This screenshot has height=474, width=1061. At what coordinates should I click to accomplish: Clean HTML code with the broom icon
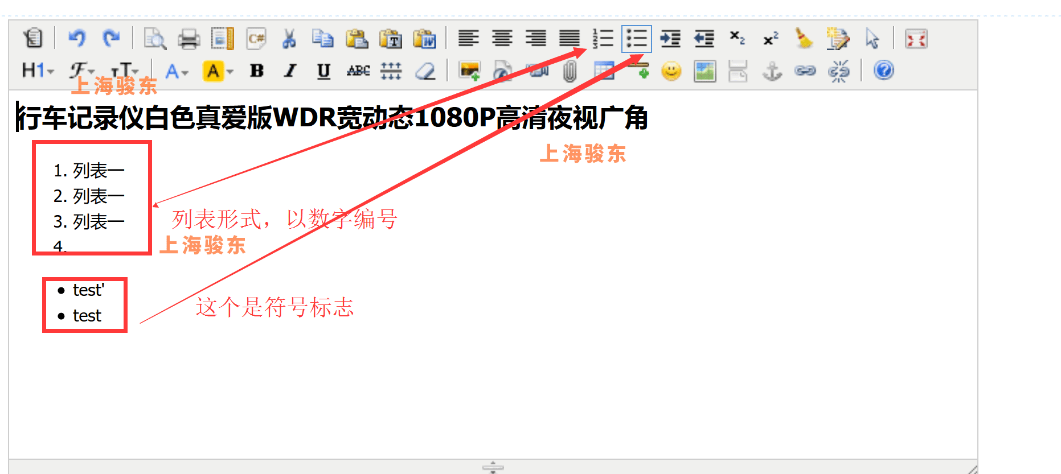tap(804, 39)
